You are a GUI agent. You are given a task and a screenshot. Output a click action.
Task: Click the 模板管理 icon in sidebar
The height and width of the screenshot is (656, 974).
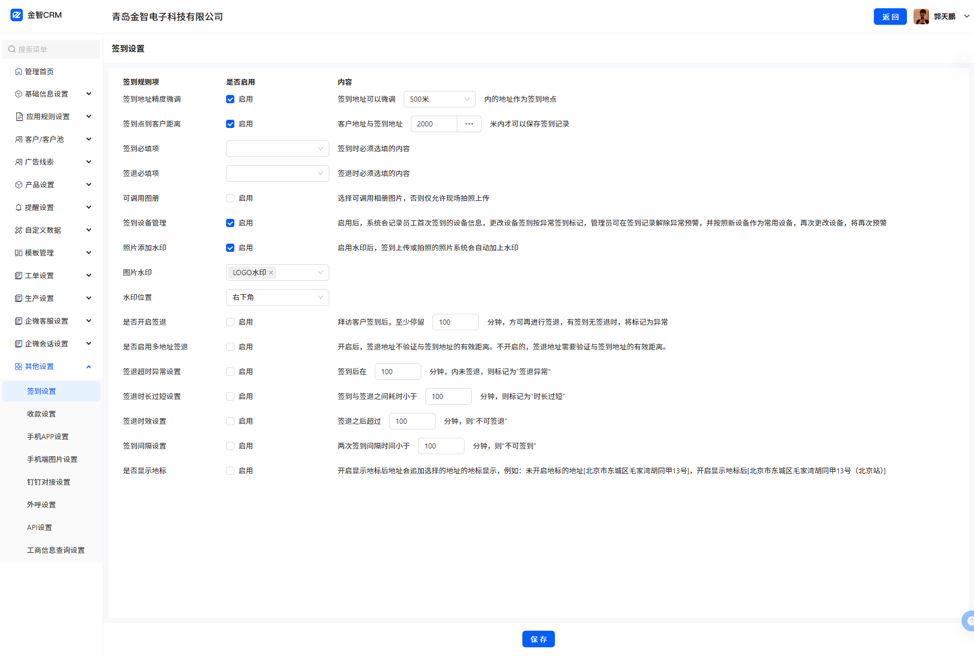(x=19, y=253)
